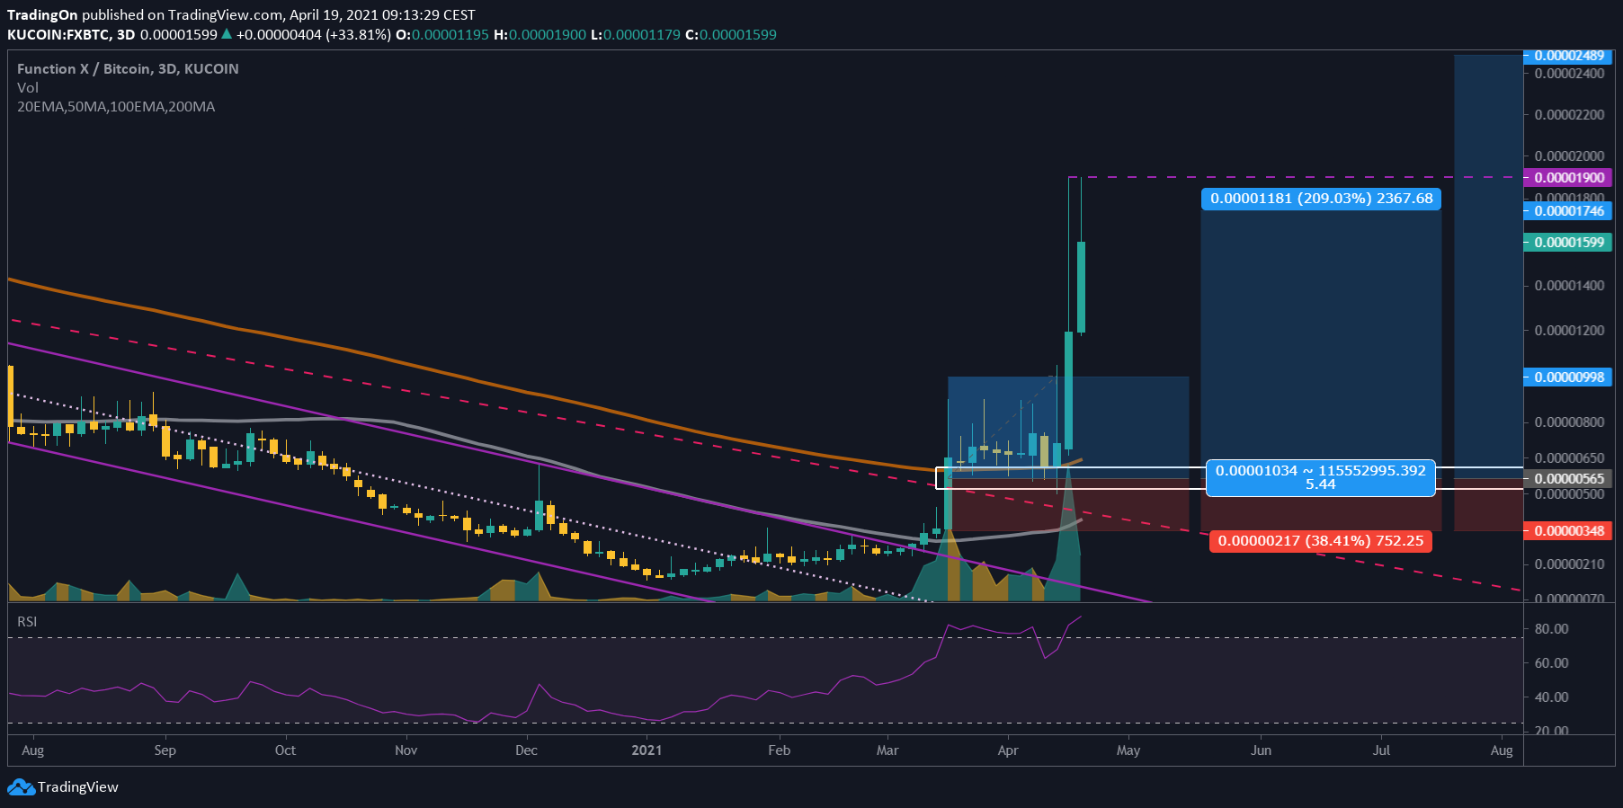Image resolution: width=1623 pixels, height=808 pixels.
Task: Click the 20EMA,50MA,100EMA,200MA indicator label
Action: click(116, 106)
